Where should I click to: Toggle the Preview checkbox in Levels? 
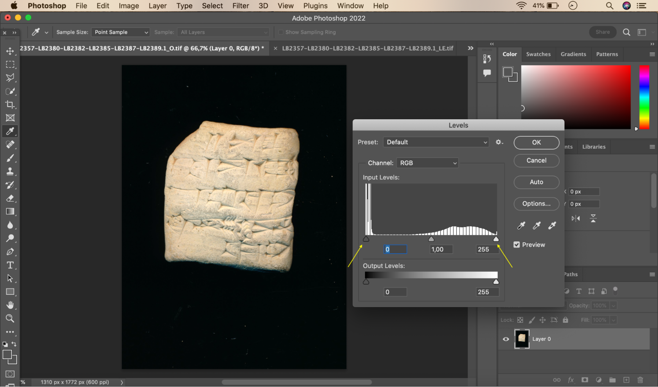tap(516, 245)
